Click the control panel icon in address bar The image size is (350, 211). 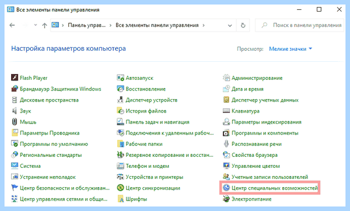pos(55,25)
